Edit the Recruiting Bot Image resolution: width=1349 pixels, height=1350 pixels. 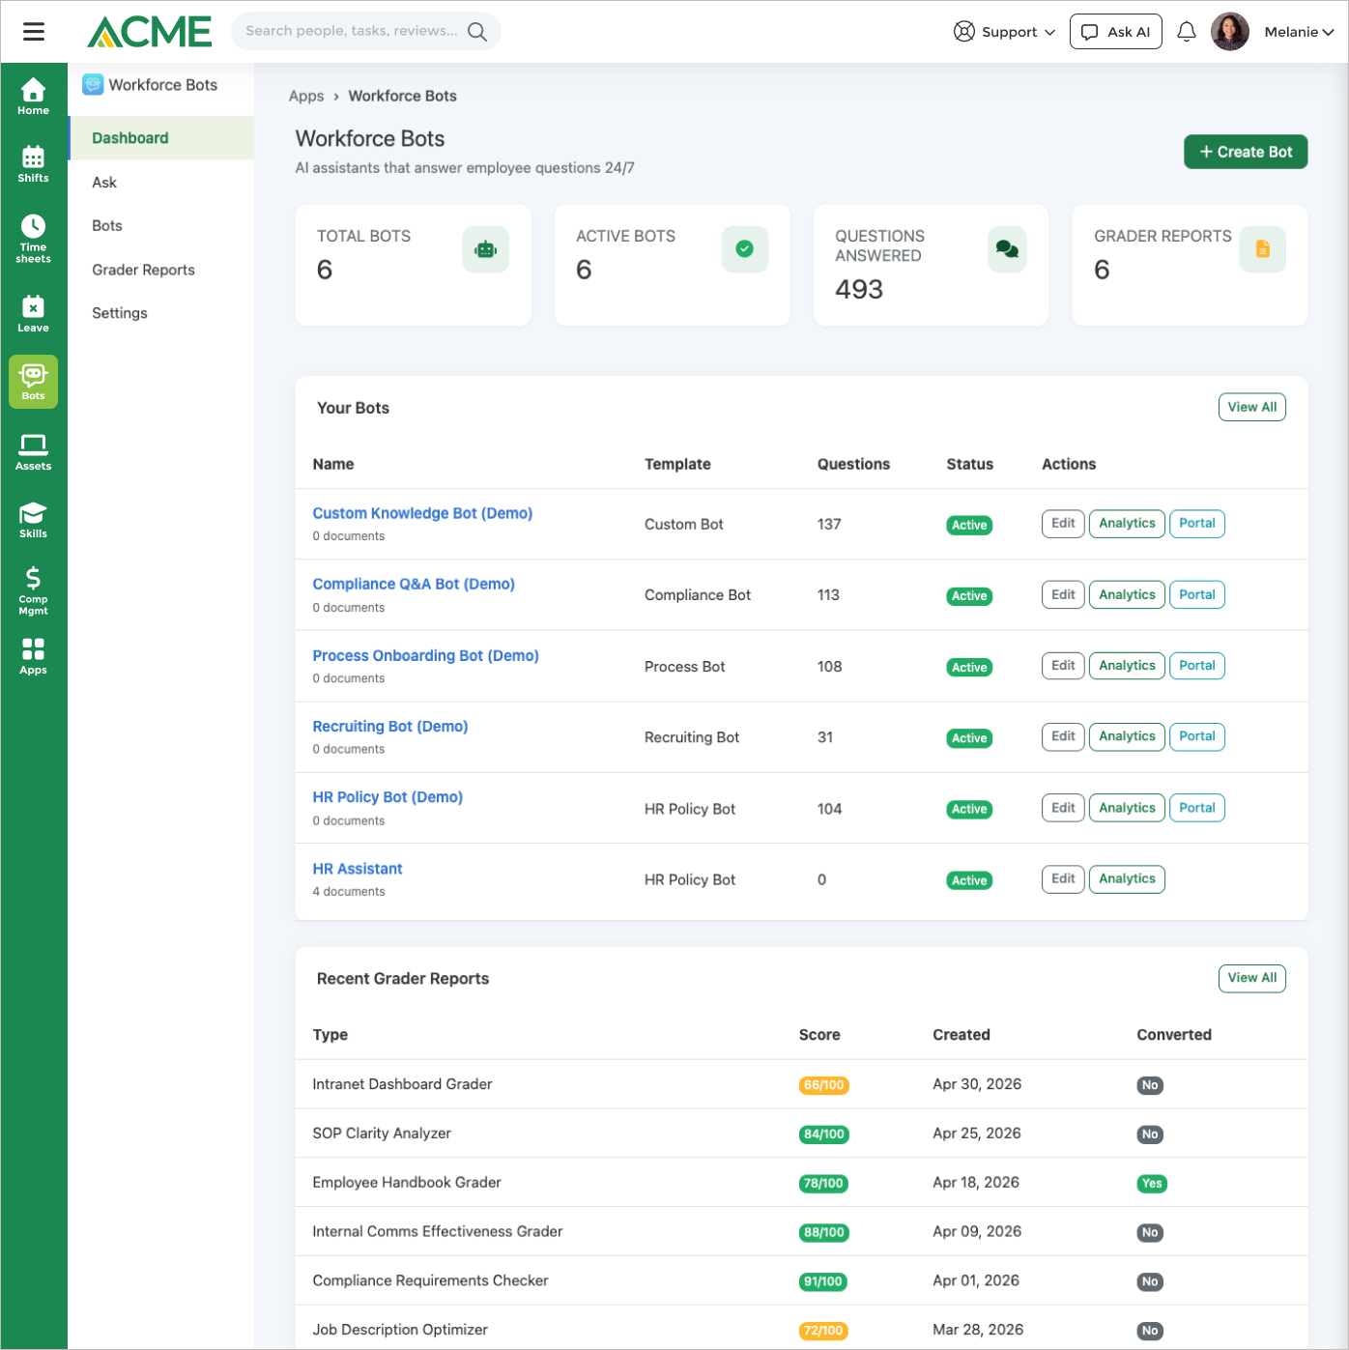[x=1063, y=736]
